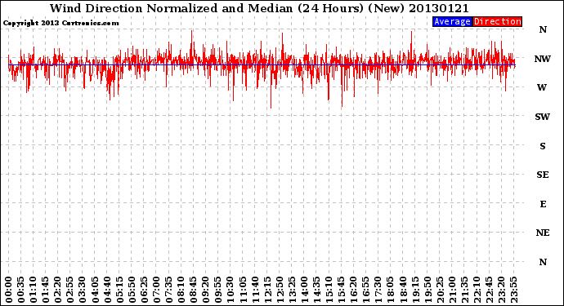Click the Copyright 2013 Cartronics.com text
Image resolution: width=564 pixels, height=306 pixels.
pos(60,24)
